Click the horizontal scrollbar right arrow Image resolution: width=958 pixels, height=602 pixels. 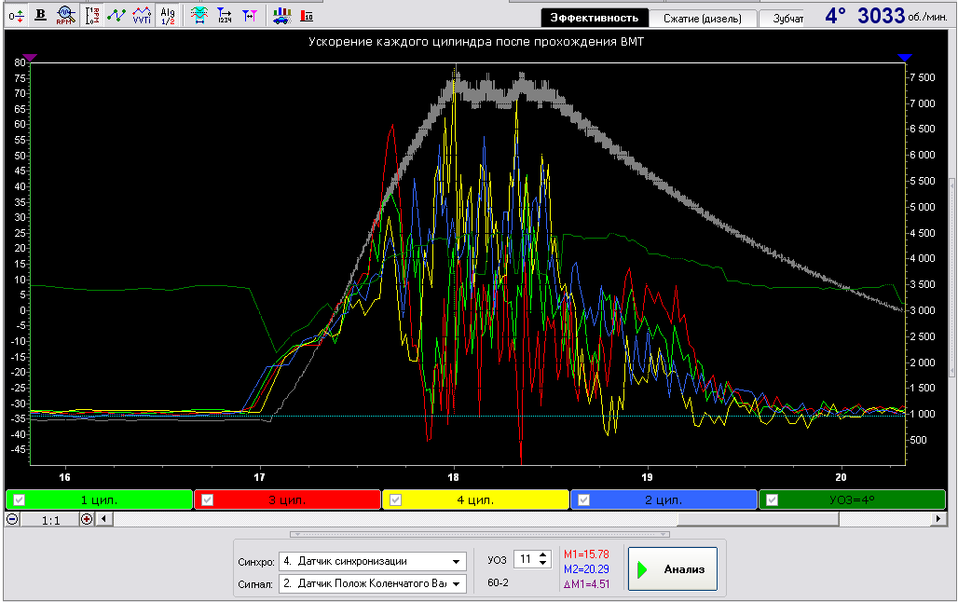pyautogui.click(x=938, y=519)
